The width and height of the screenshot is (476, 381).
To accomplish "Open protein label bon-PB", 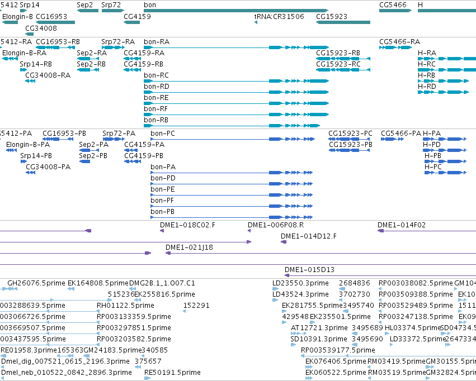I will click(163, 212).
